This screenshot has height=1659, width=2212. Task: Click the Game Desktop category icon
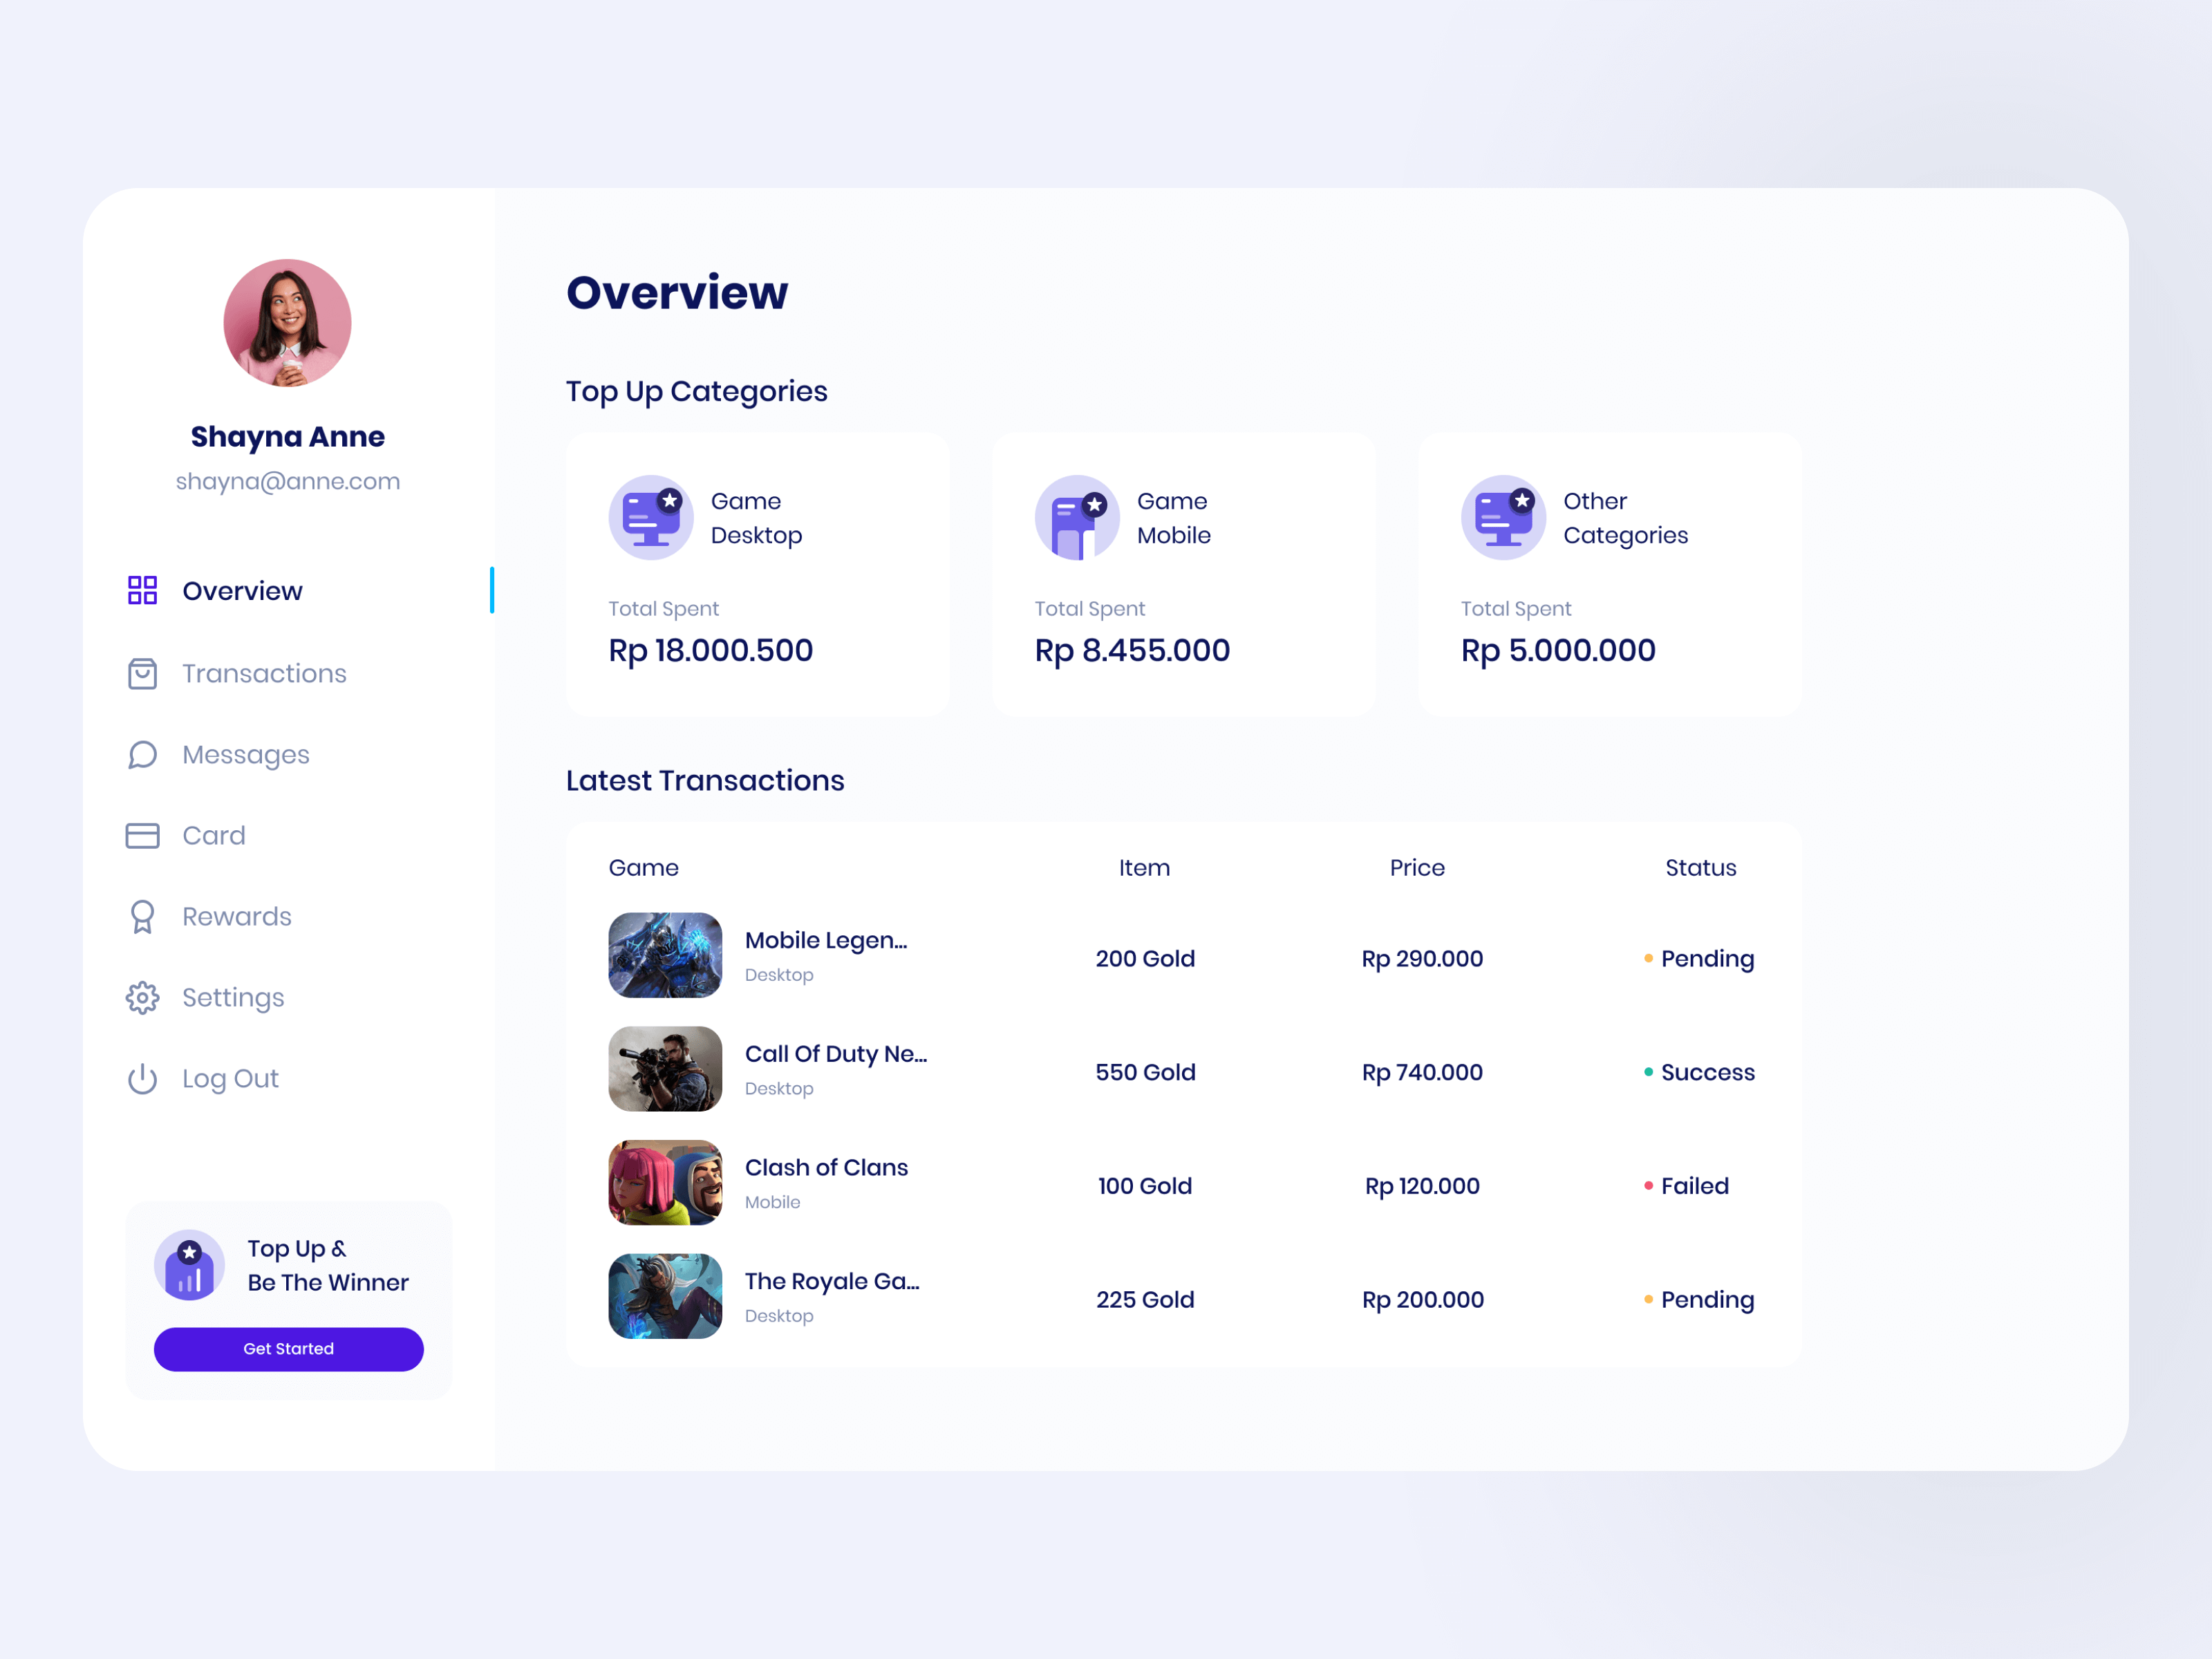tap(651, 517)
